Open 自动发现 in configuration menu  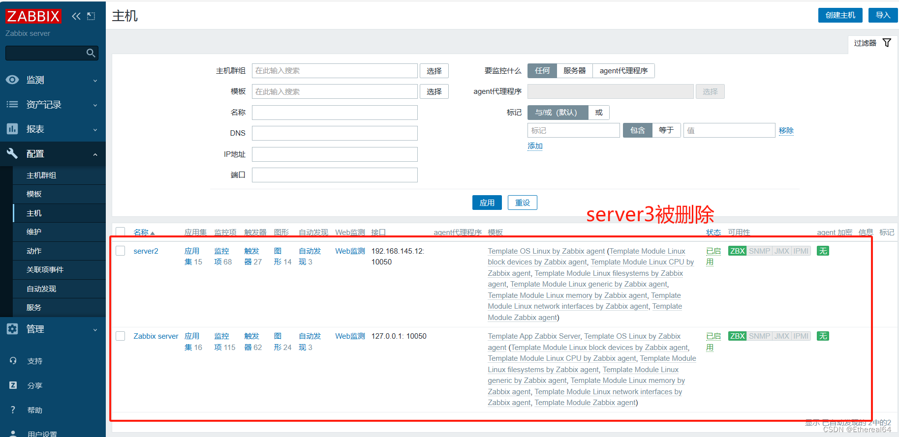pos(41,289)
